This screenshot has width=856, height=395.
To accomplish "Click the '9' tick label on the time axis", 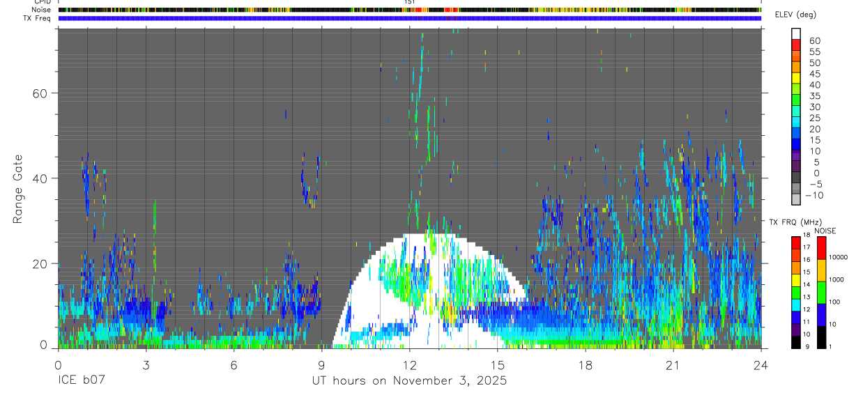I will [321, 365].
